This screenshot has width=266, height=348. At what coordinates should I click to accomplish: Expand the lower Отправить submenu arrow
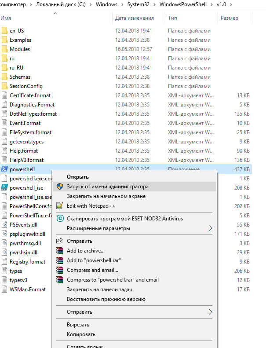click(210, 312)
